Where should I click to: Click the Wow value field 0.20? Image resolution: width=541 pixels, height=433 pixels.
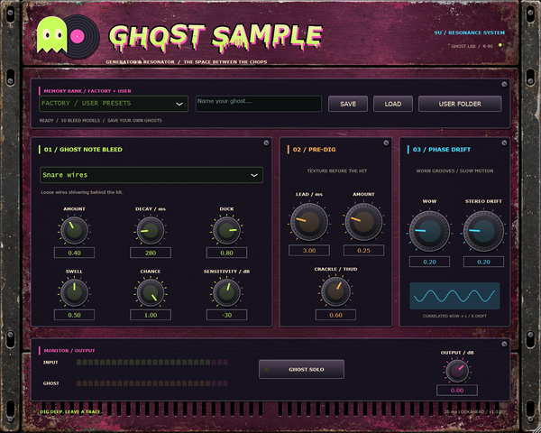429,262
